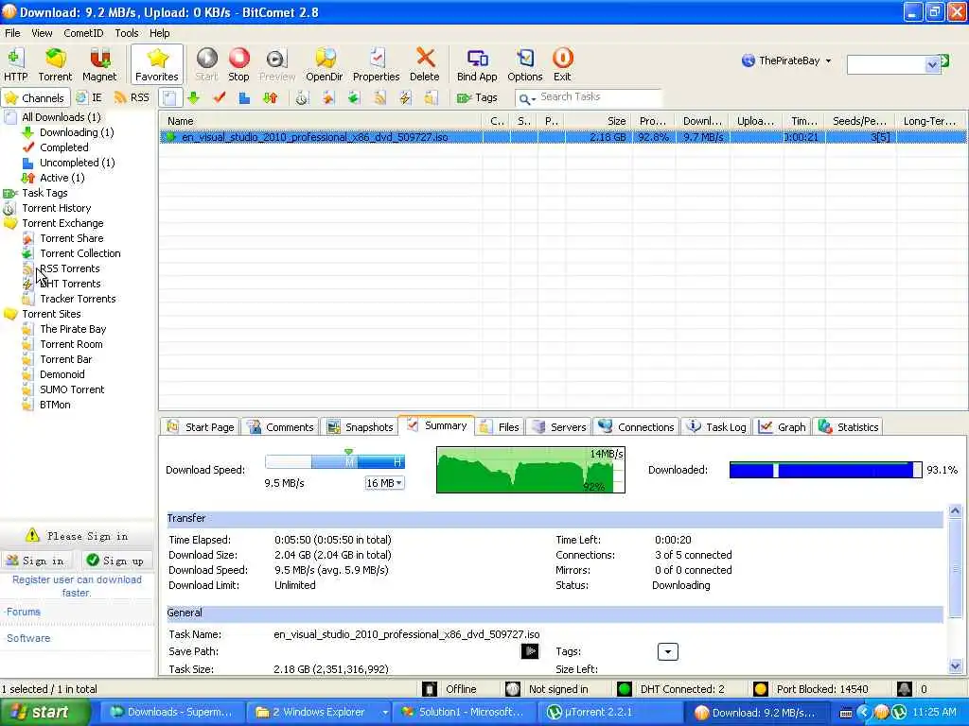Viewport: 969px width, 726px height.
Task: Select All Downloads in the tree
Action: click(61, 116)
